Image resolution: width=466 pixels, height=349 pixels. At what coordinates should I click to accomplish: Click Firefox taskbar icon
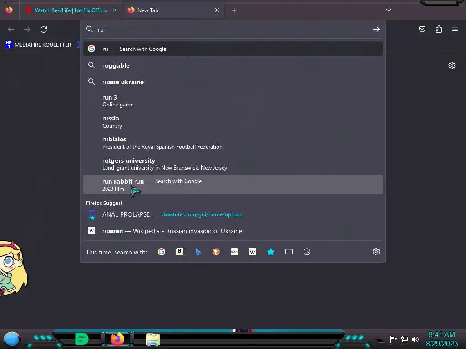pos(117,339)
